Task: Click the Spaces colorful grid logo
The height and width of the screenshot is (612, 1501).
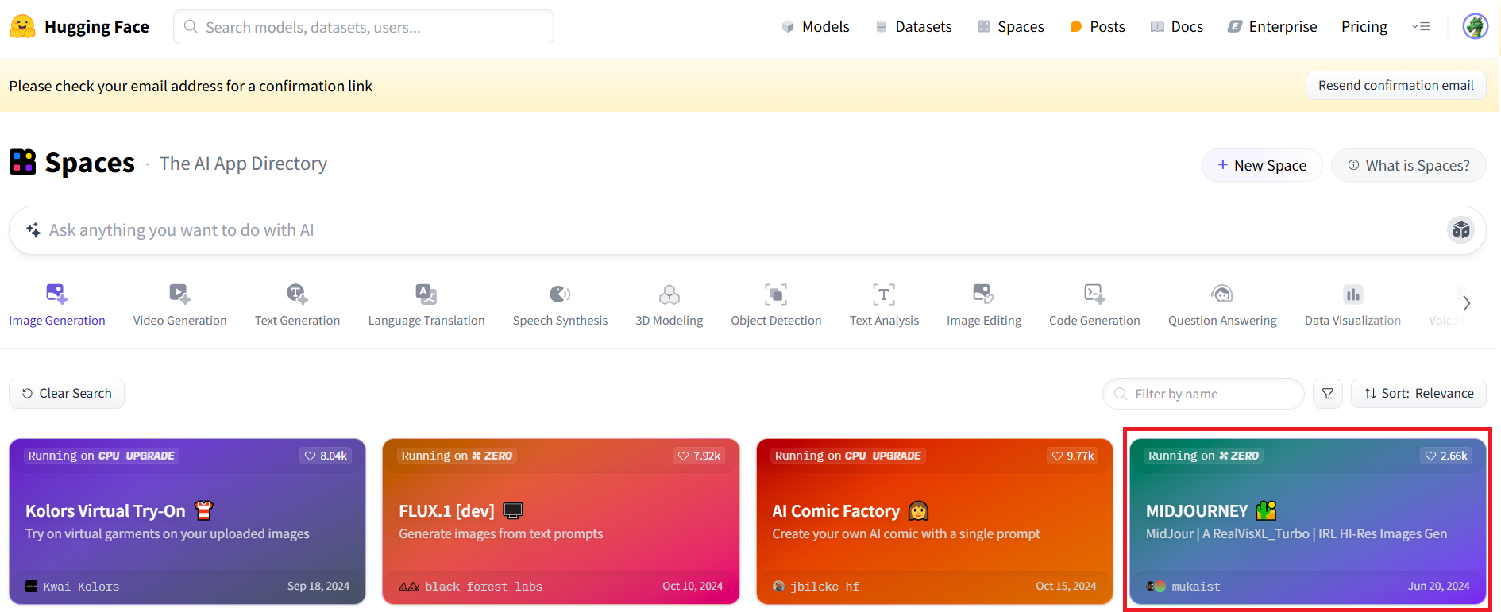Action: click(x=23, y=162)
